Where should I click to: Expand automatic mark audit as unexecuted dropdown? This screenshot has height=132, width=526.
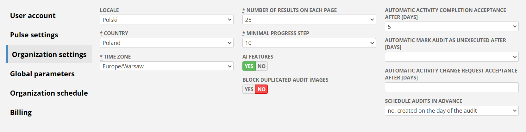pyautogui.click(x=452, y=57)
